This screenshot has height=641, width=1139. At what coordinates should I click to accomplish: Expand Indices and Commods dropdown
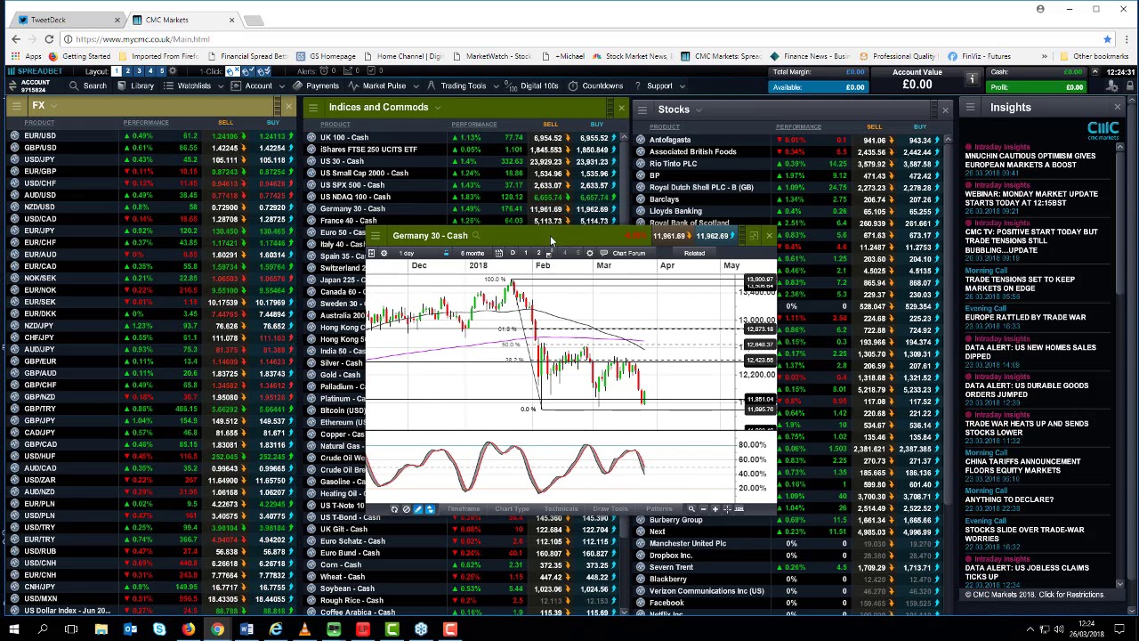(x=436, y=108)
